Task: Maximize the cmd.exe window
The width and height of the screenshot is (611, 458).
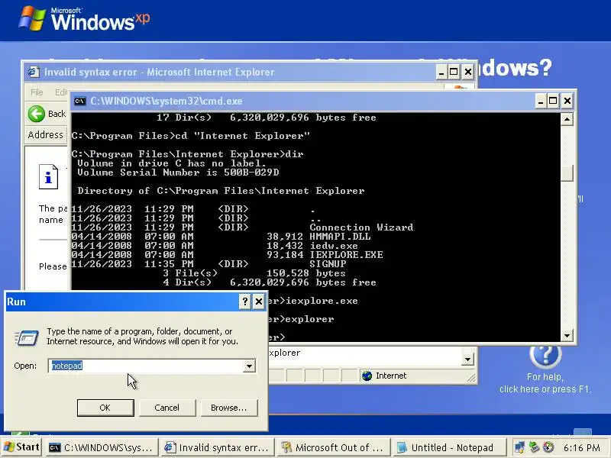Action: pyautogui.click(x=553, y=102)
